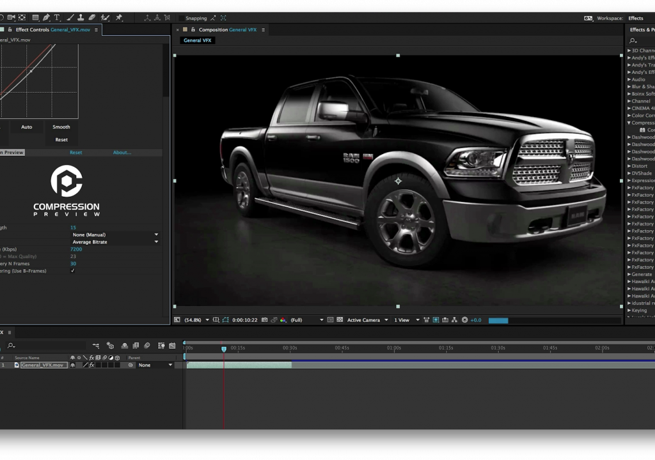Select the Clone Stamp tool

[81, 17]
